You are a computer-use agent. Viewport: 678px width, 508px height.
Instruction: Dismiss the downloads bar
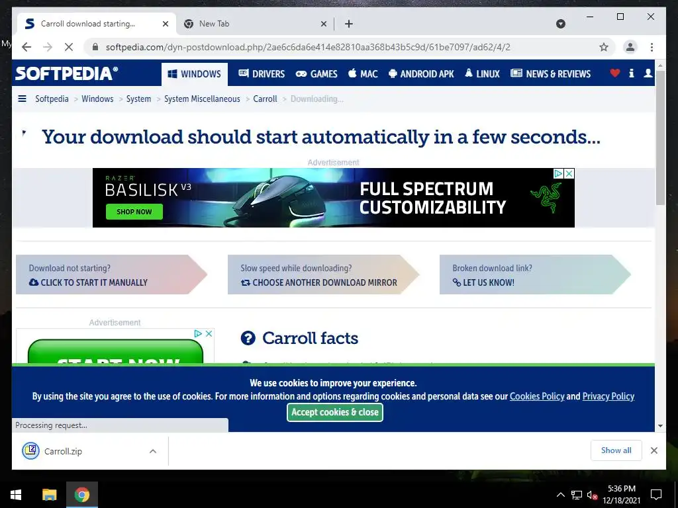pyautogui.click(x=654, y=450)
